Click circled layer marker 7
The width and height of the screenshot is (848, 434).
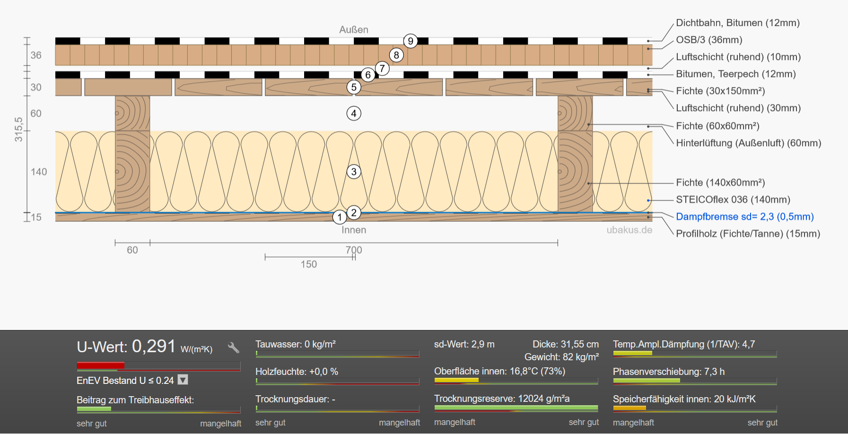click(x=382, y=69)
